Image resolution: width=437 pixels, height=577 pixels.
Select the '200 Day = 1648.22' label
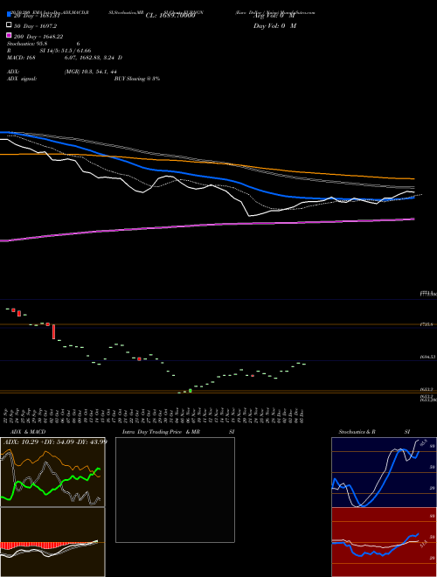38,37
